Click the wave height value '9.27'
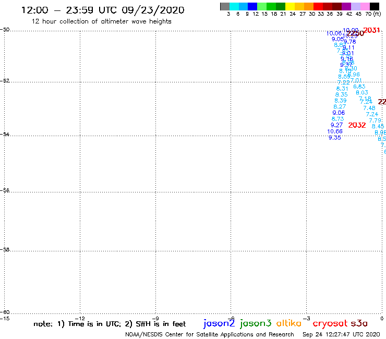 click(x=336, y=125)
